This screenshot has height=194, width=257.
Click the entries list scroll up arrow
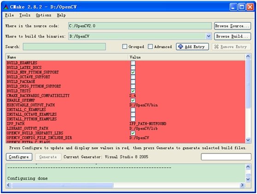248,57
